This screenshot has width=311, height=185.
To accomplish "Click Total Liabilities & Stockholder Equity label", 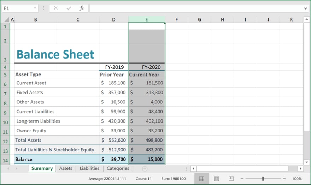I will tap(54, 150).
